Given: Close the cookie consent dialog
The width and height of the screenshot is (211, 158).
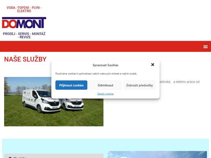Looking at the screenshot, I should (x=152, y=65).
